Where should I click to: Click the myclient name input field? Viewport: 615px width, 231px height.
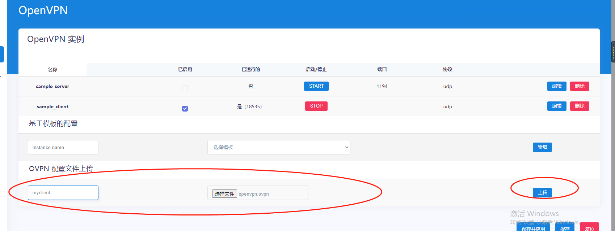[63, 193]
